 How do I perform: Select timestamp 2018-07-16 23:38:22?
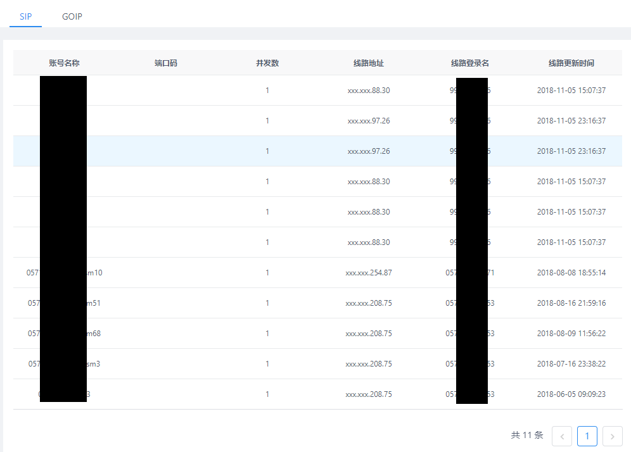point(571,363)
